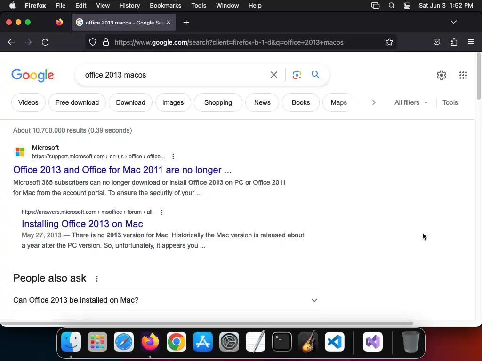The width and height of the screenshot is (482, 361).
Task: Launch Safari from the Dock
Action: point(124,342)
